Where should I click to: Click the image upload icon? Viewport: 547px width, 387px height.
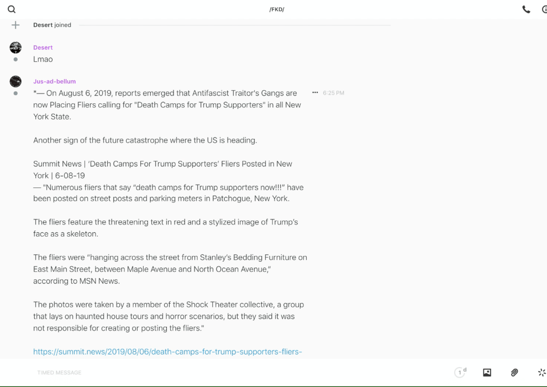(x=487, y=373)
